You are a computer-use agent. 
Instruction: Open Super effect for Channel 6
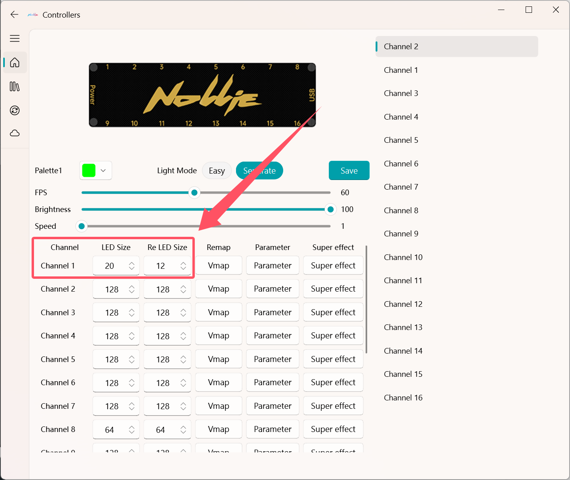333,383
